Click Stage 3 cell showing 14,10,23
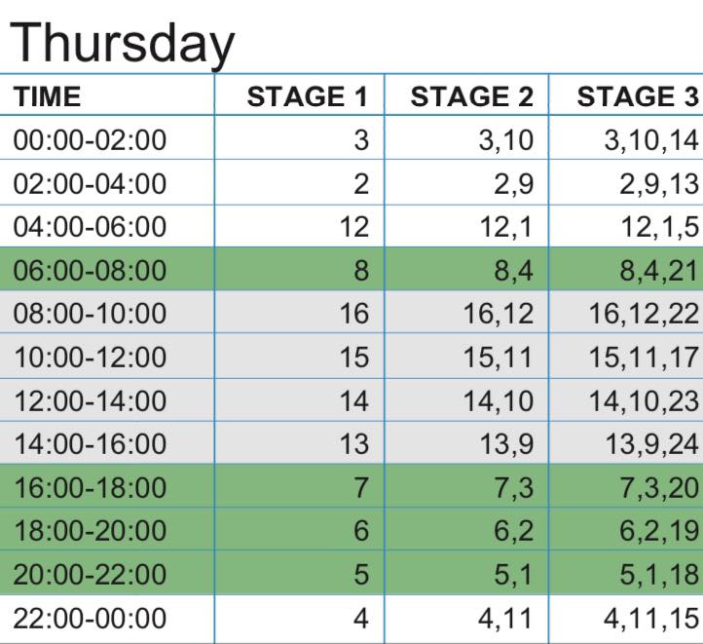 click(626, 400)
